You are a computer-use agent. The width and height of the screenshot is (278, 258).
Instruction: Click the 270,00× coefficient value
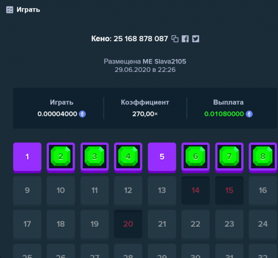[x=145, y=114]
